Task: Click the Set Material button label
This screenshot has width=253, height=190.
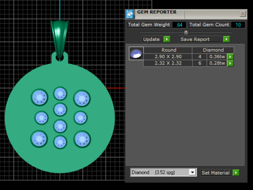Action: (216, 173)
